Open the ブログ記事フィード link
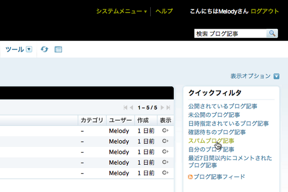 point(219,177)
